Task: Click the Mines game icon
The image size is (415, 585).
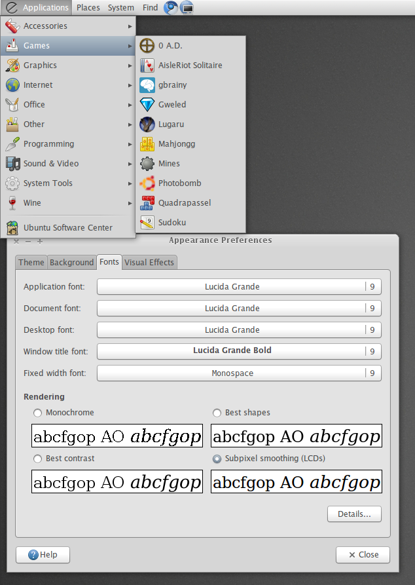Action: pos(147,163)
